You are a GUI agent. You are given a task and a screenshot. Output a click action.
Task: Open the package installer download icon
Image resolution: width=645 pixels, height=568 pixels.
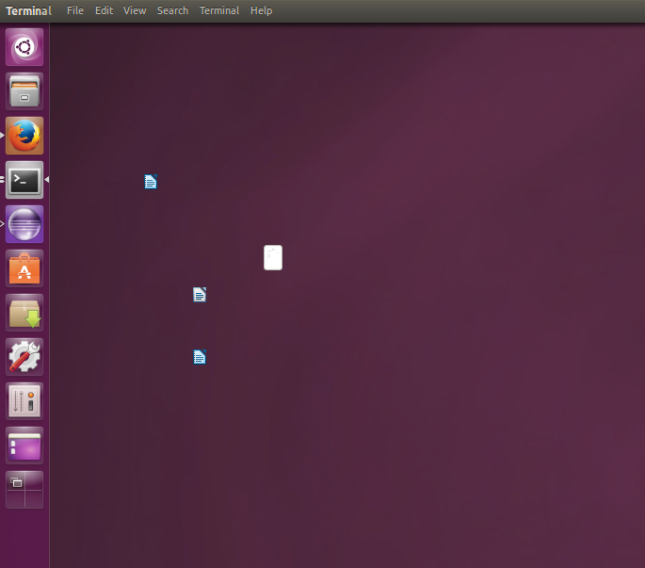(x=24, y=313)
